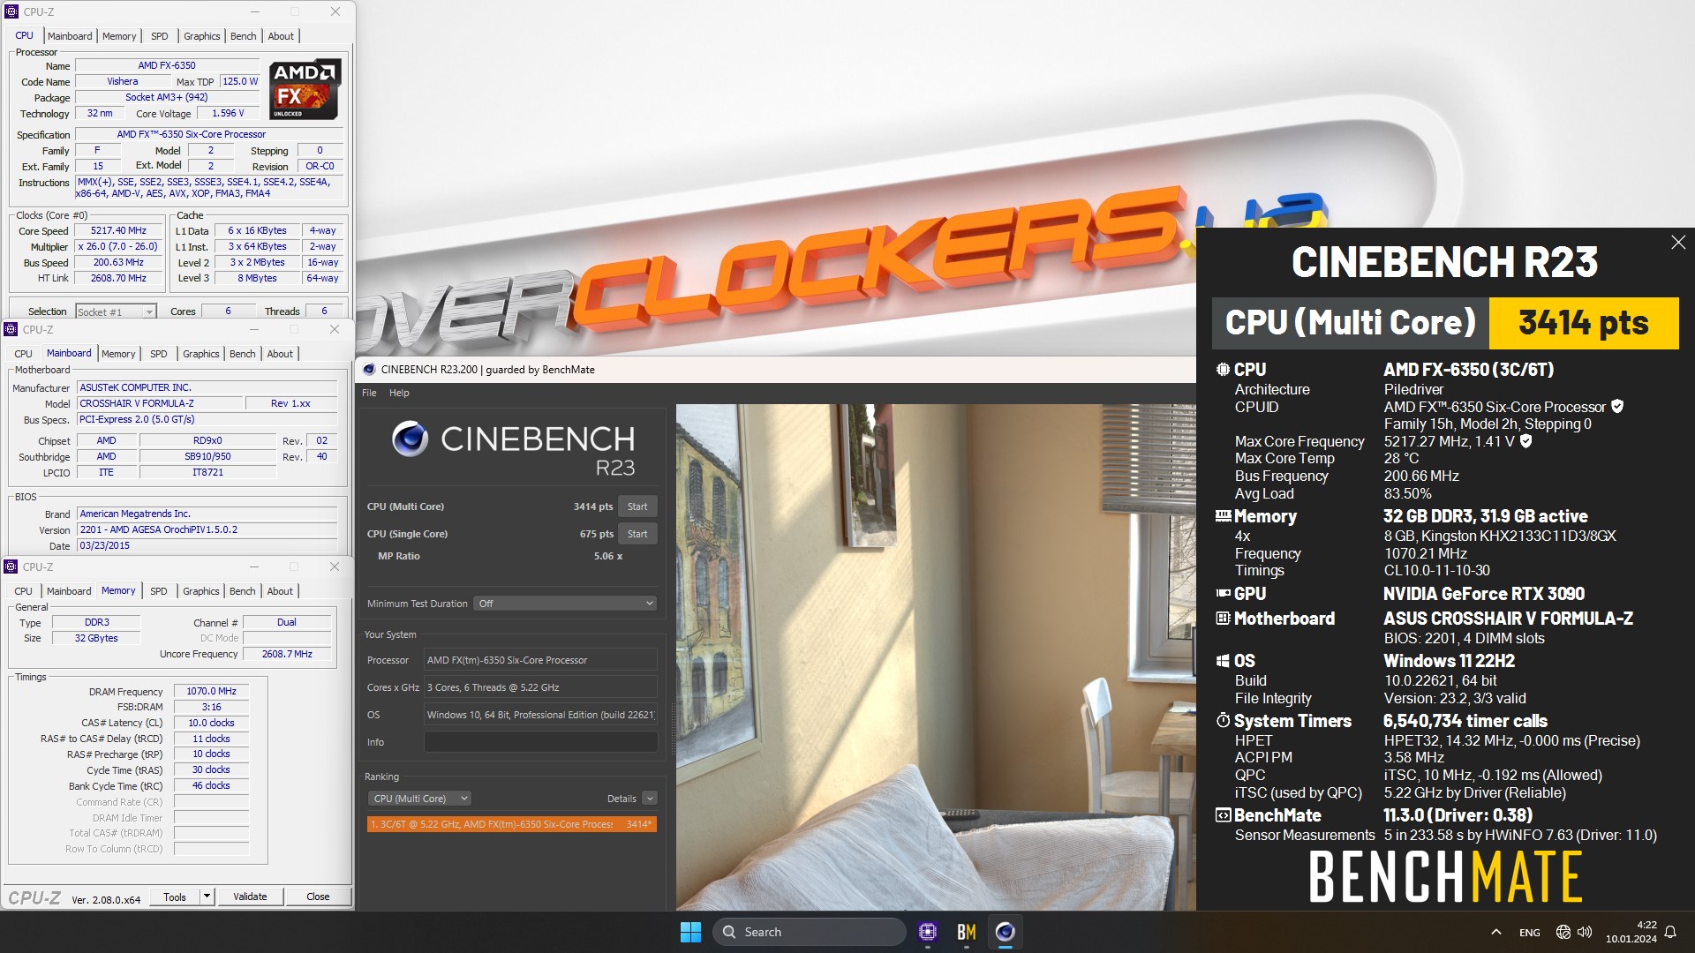Click ENG language indicator in the tray
This screenshot has height=953, width=1695.
(1530, 933)
